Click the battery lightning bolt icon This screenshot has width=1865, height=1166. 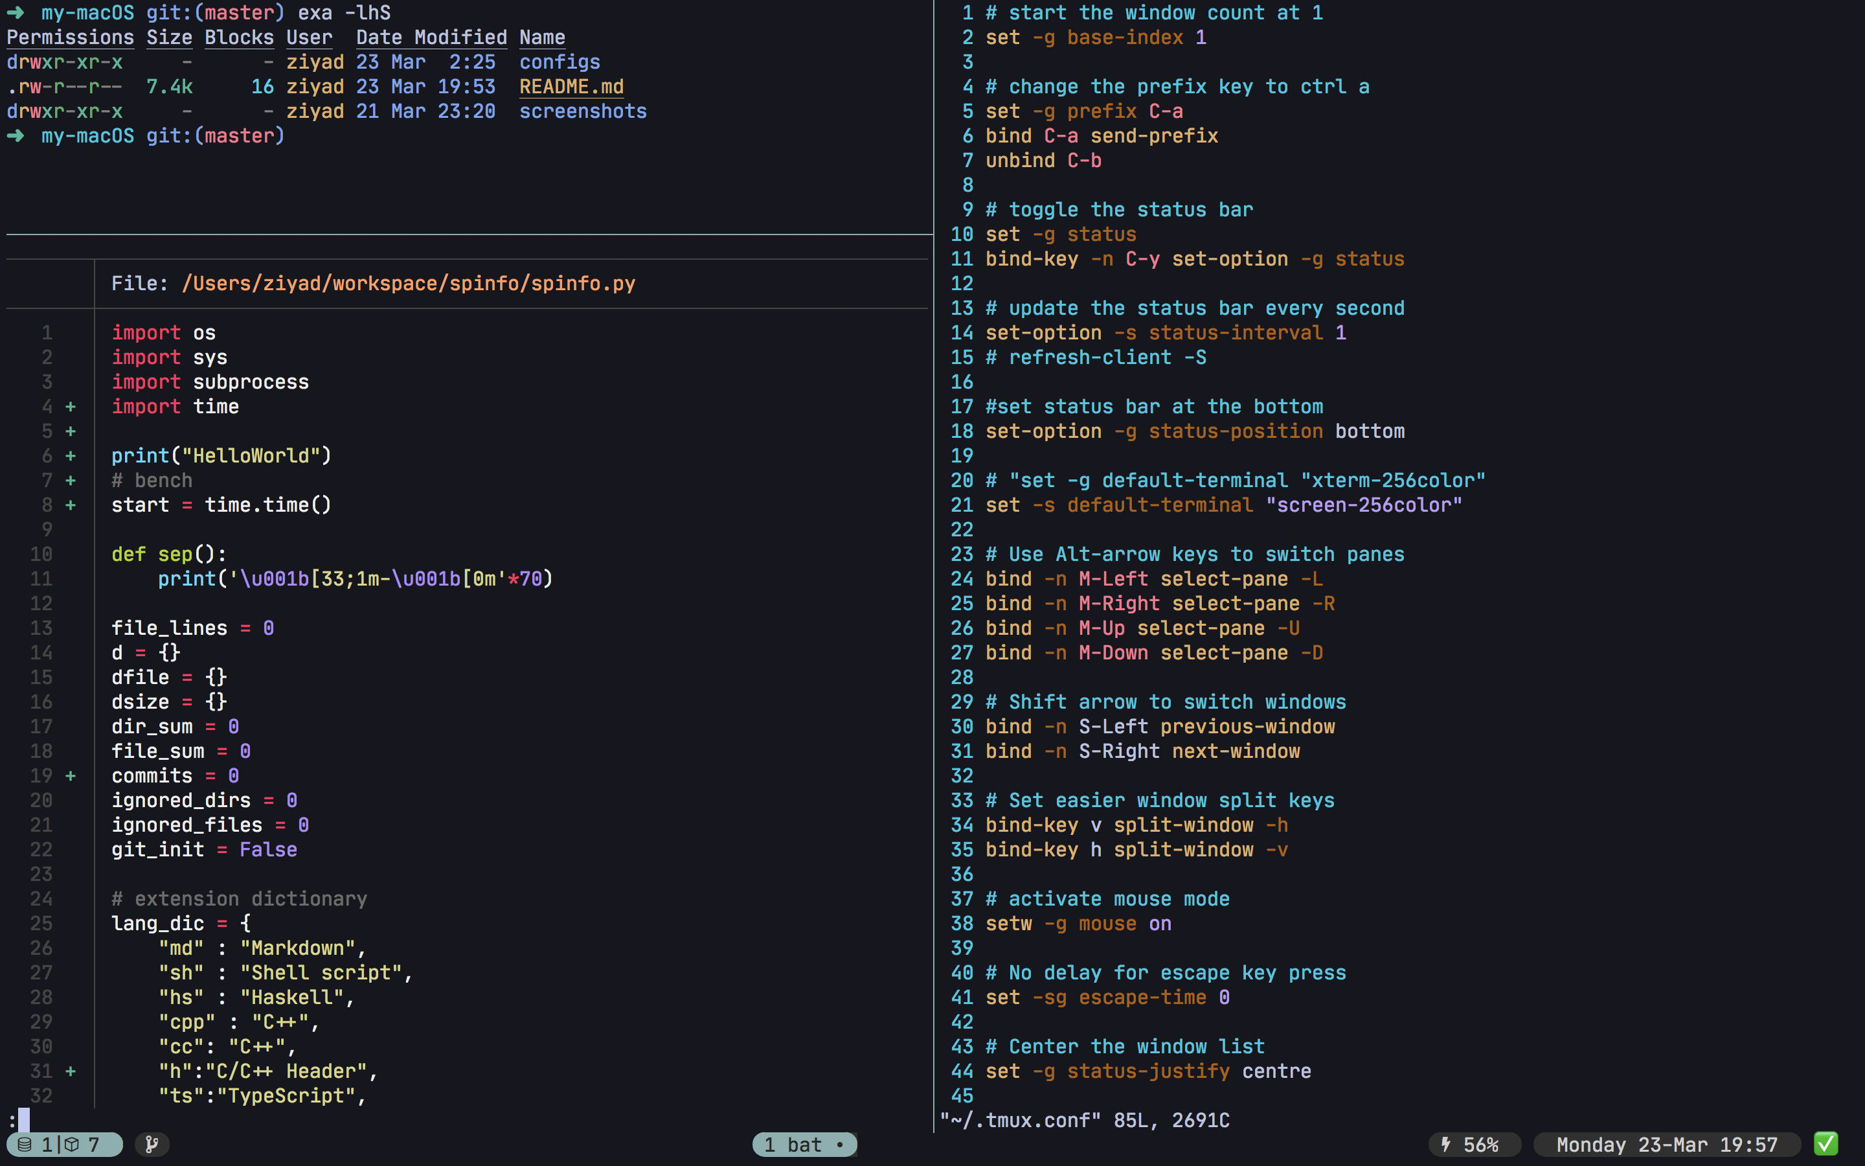pos(1446,1145)
